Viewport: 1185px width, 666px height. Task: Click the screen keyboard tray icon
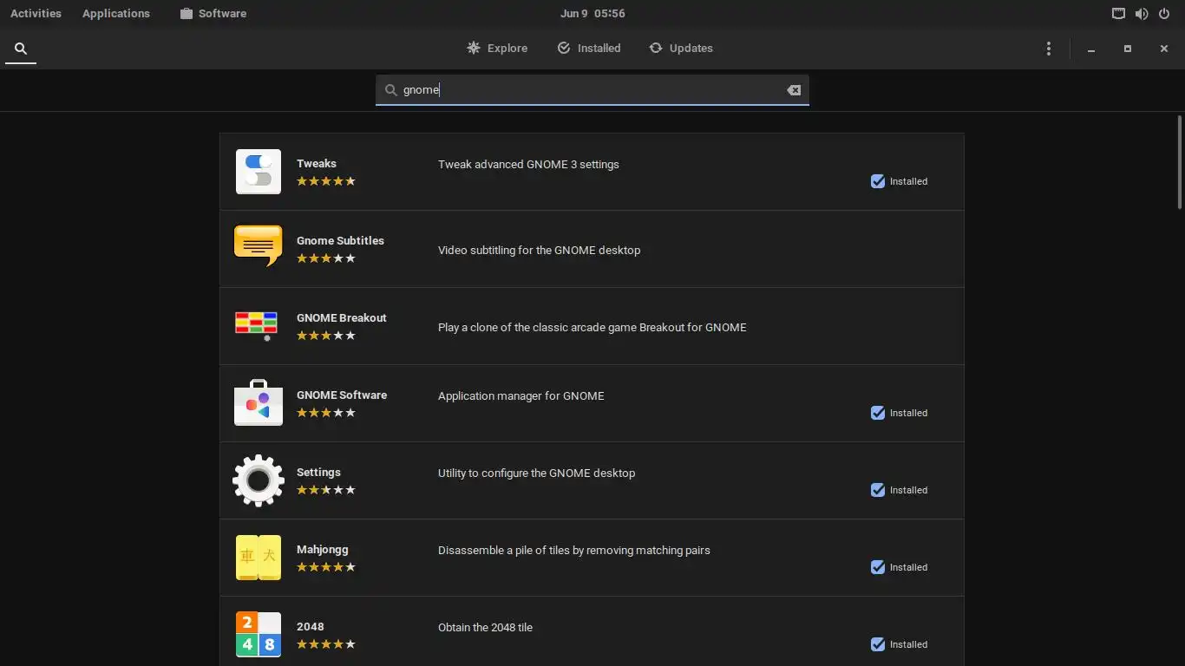pos(1118,14)
